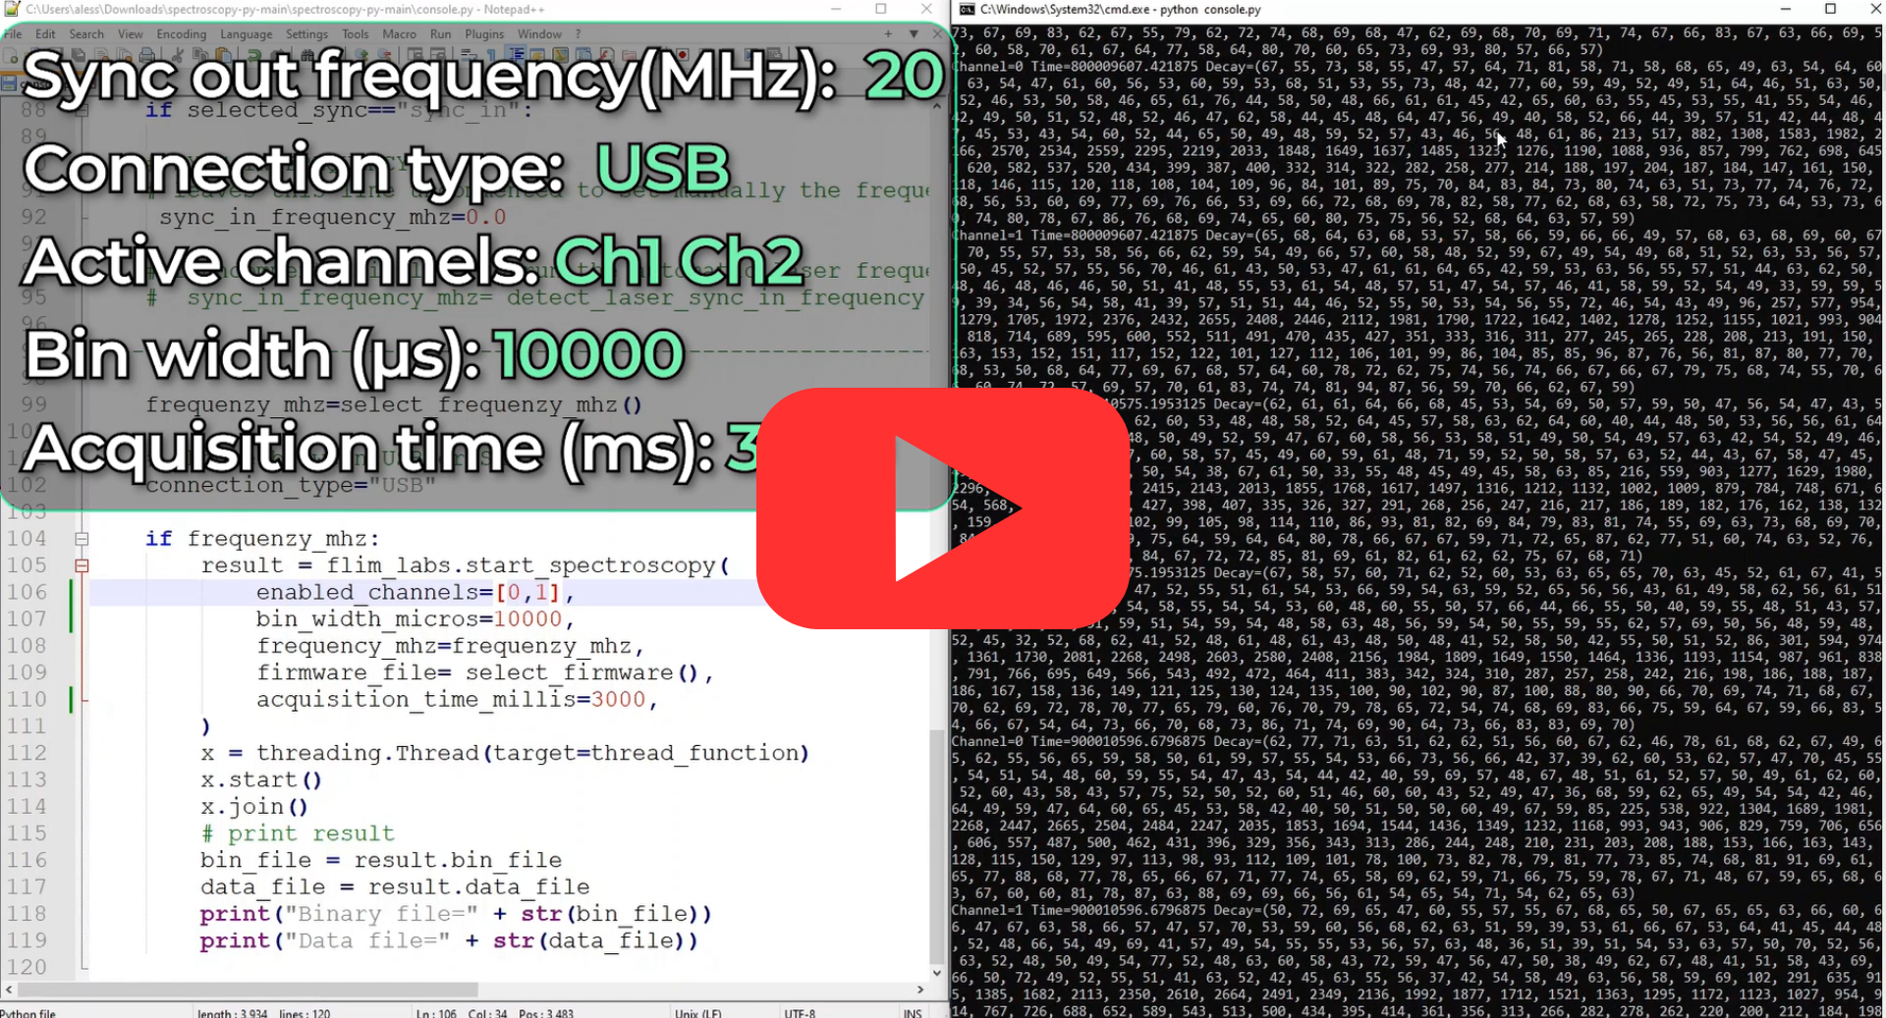1886x1018 pixels.
Task: Click the red Record Macro icon
Action: click(682, 56)
